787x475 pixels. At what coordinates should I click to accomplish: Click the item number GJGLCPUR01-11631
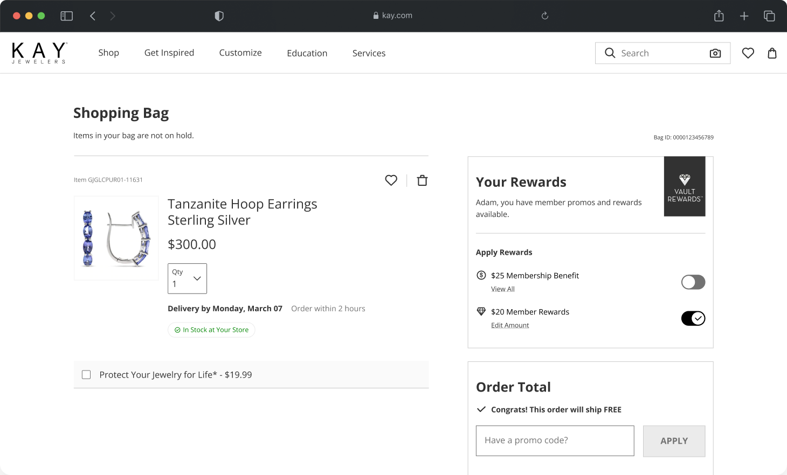(108, 180)
